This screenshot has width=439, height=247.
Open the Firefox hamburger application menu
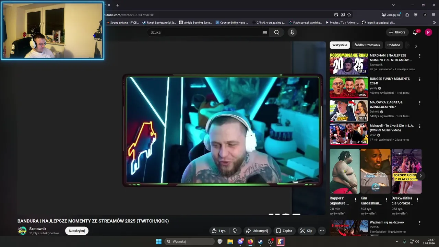[434, 15]
